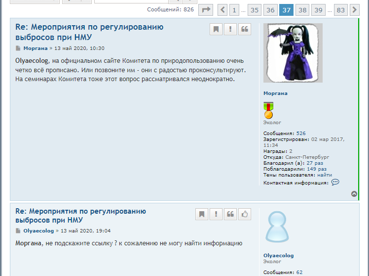Click Моргана's medal award icon

pos(268,110)
